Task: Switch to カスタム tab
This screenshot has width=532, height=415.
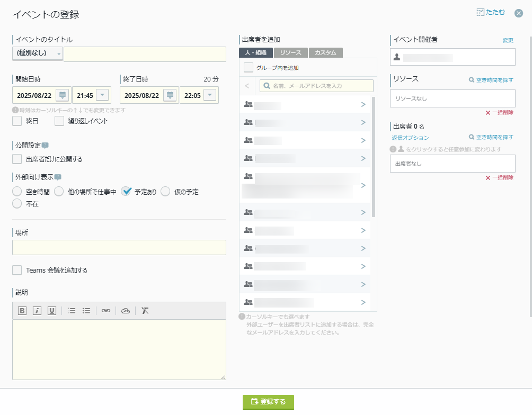Action: [x=326, y=52]
